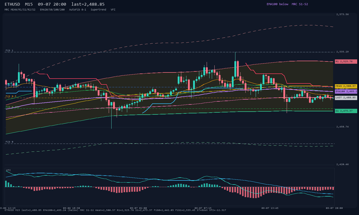
Task: Select the "09-07 20:00" label on the time axis
Action: pyautogui.click(x=334, y=208)
